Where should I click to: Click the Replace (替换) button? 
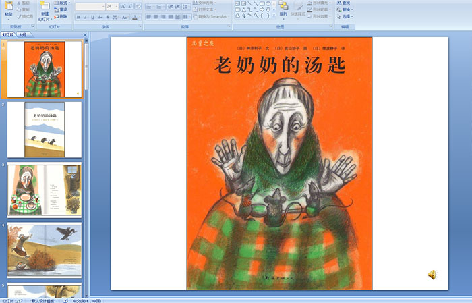coord(345,9)
